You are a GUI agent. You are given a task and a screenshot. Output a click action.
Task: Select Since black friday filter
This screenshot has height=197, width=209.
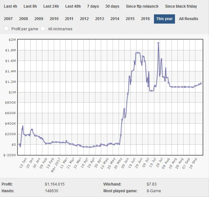pyautogui.click(x=181, y=6)
